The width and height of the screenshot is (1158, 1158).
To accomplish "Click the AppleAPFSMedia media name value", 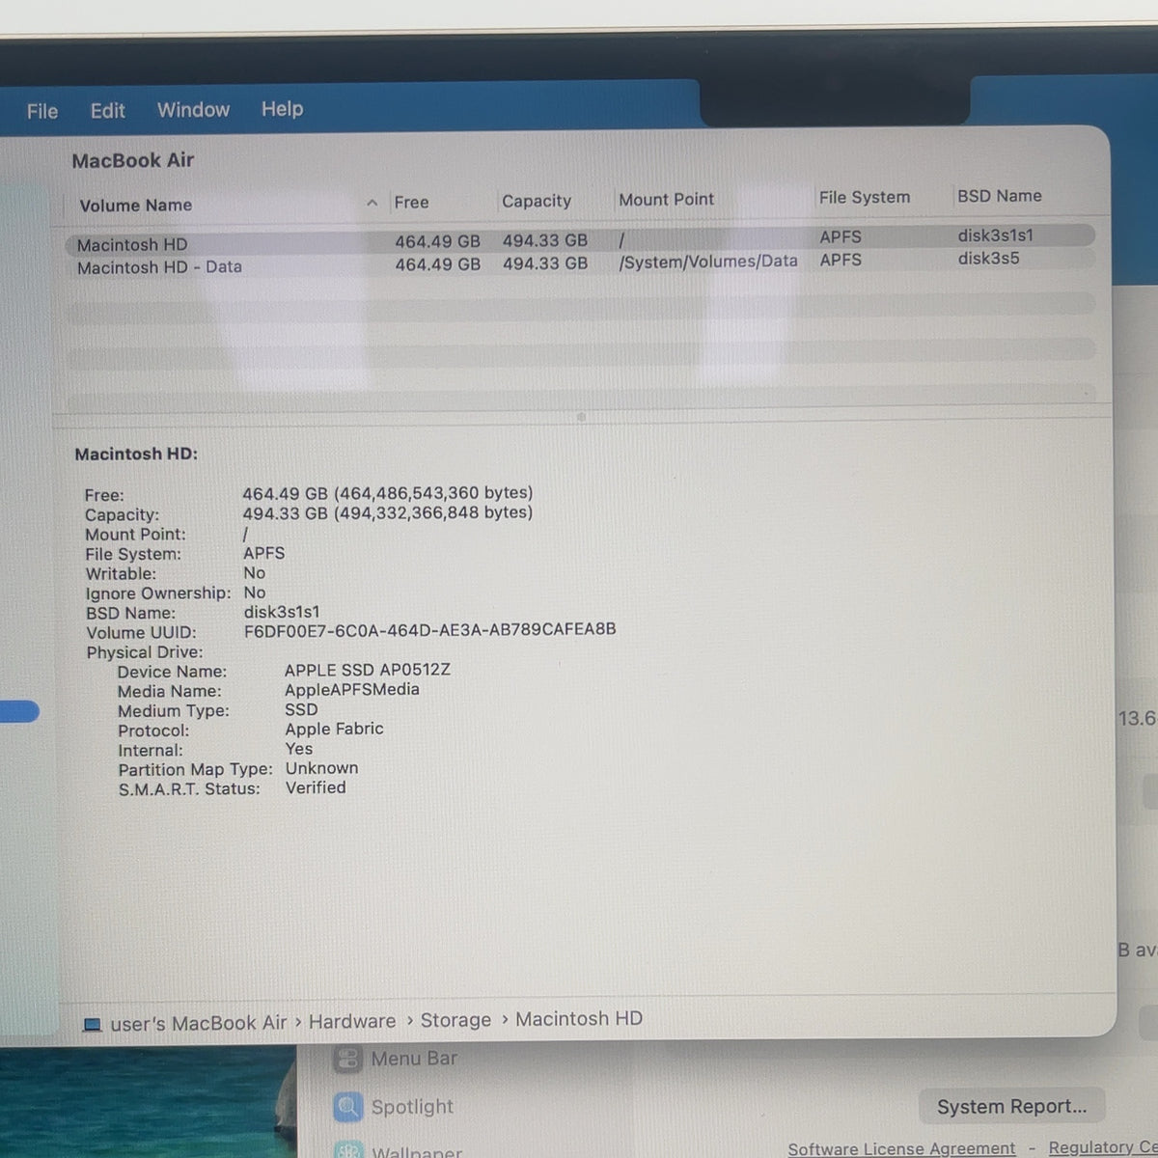I will point(351,689).
